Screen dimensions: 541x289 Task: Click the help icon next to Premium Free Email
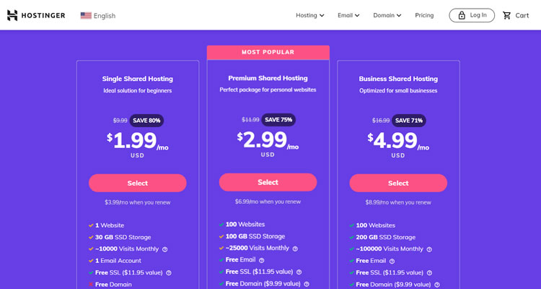click(x=262, y=260)
